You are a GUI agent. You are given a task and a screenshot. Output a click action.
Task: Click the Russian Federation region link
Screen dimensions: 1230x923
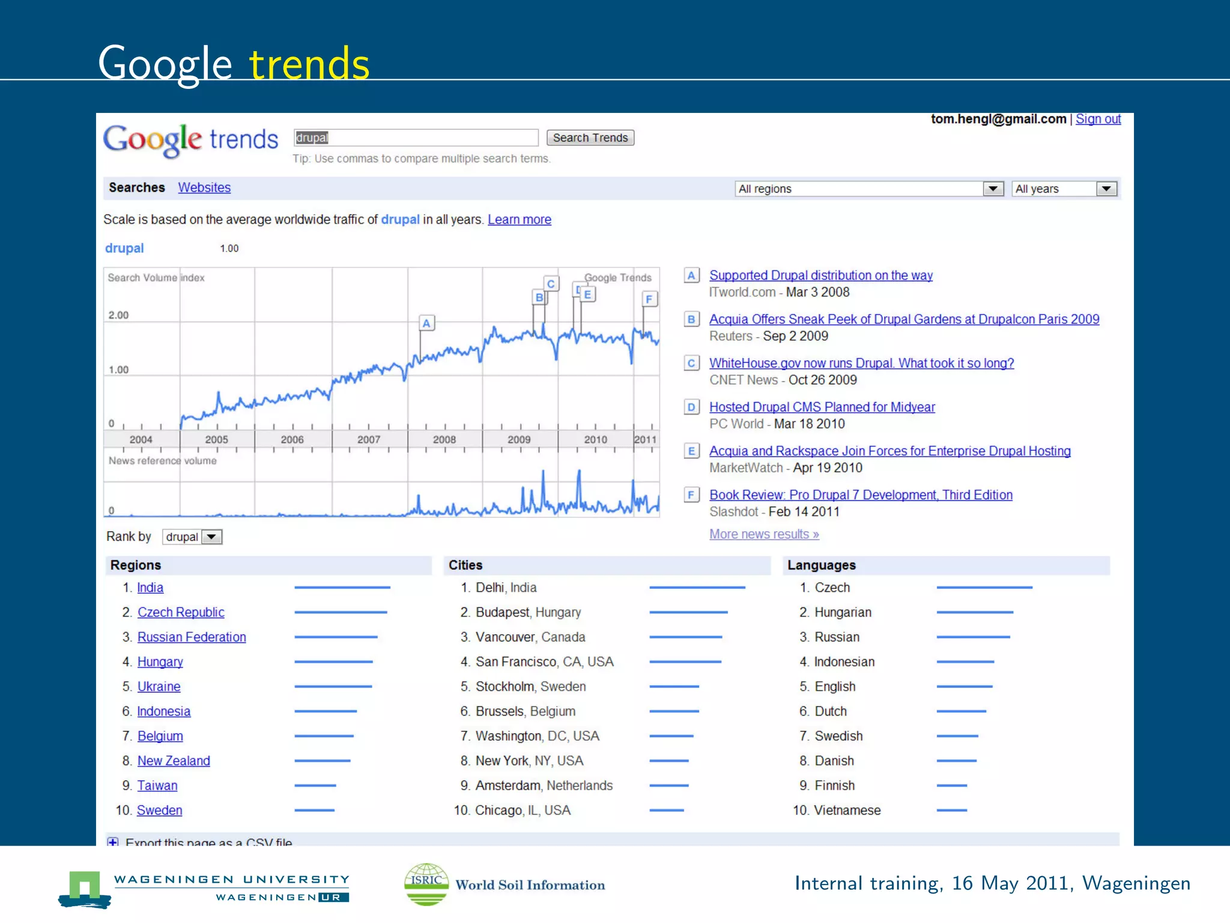tap(192, 637)
